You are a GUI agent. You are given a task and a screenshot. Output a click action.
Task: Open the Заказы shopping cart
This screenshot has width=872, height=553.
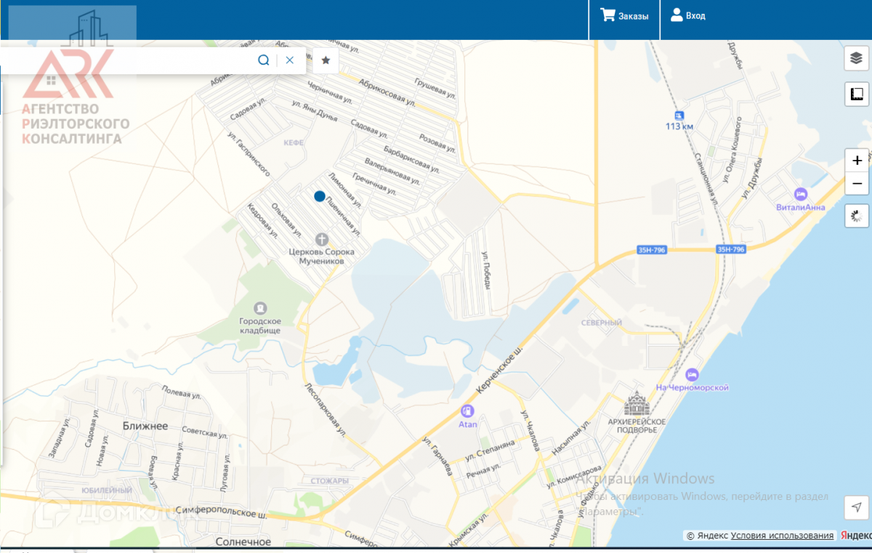tap(624, 15)
